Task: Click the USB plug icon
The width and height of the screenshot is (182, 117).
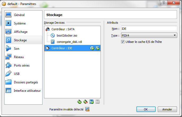Action: (8, 74)
